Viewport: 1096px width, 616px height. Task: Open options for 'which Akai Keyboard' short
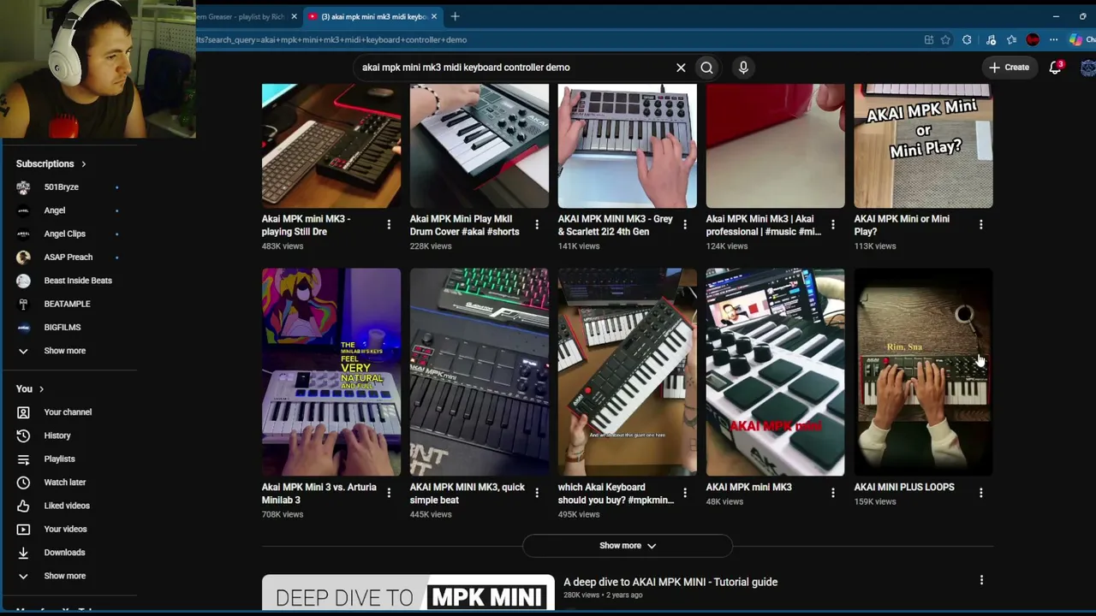click(x=685, y=493)
